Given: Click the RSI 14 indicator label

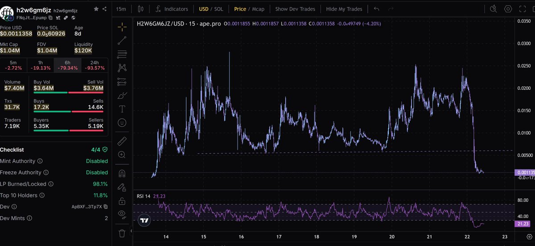Looking at the screenshot, I should (144, 196).
